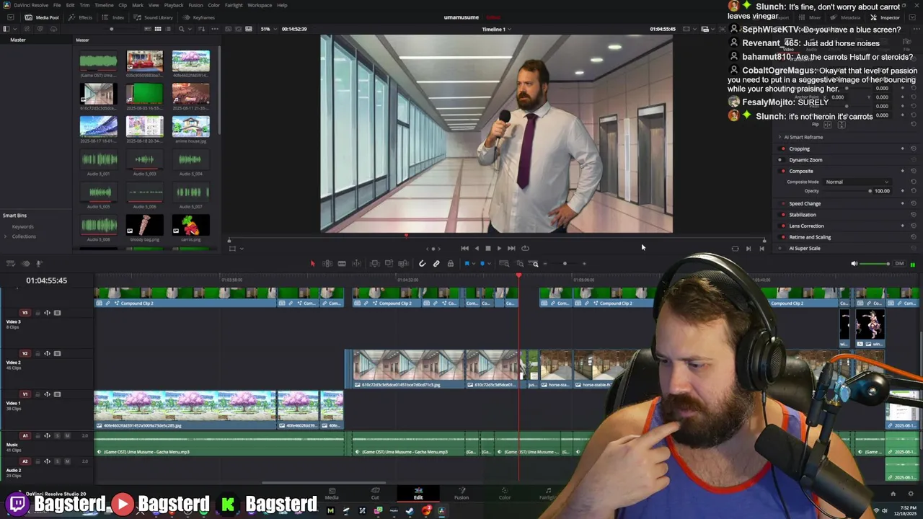This screenshot has width=923, height=519.
Task: Stop playback in the timeline viewer
Action: click(487, 248)
